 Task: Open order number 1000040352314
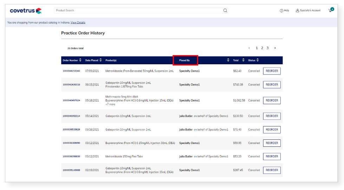coord(71,116)
